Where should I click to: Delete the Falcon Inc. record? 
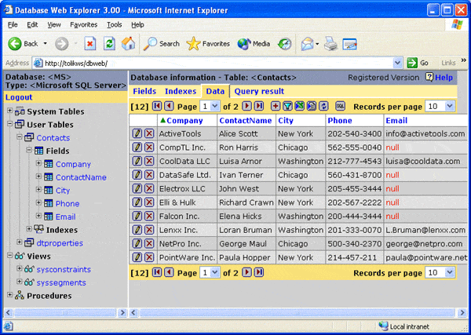pyautogui.click(x=149, y=216)
